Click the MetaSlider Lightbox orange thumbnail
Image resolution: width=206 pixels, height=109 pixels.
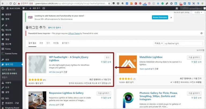128,64
